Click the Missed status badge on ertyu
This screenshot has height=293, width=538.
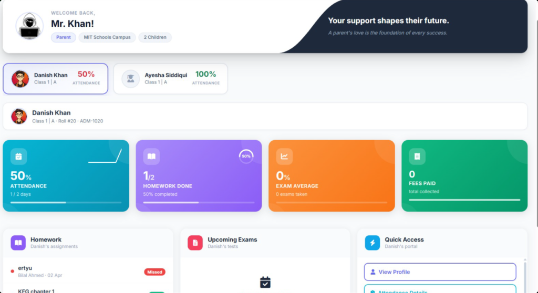coord(154,271)
